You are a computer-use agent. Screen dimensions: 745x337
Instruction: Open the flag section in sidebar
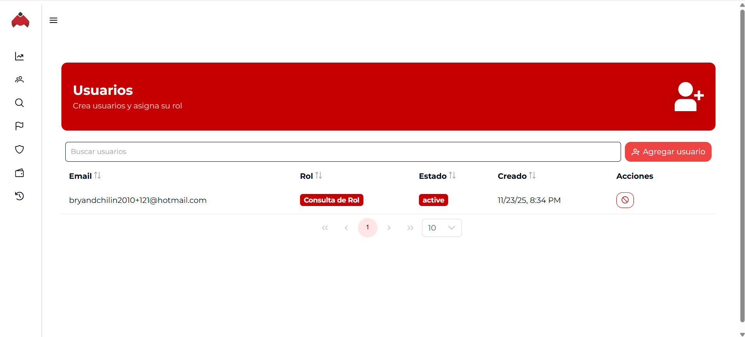[x=19, y=126]
